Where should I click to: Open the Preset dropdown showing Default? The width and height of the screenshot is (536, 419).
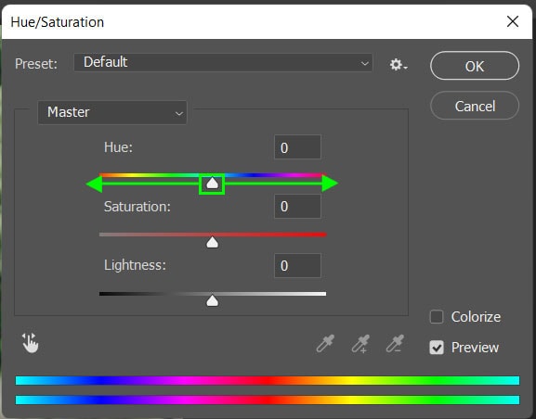223,62
